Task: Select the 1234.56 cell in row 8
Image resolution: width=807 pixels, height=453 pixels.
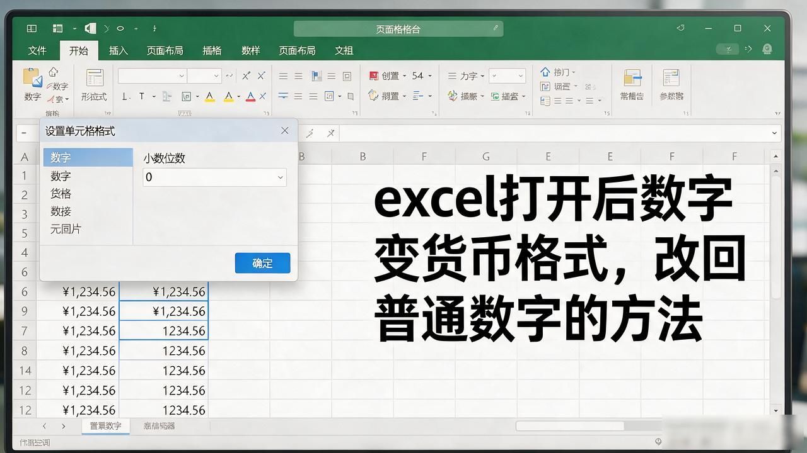Action: tap(164, 350)
